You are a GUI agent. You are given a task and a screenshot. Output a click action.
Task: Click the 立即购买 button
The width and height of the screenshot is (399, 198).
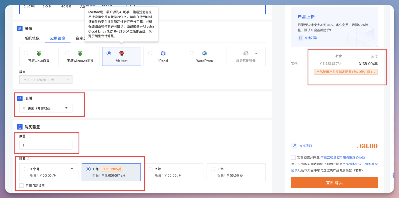tap(334, 183)
